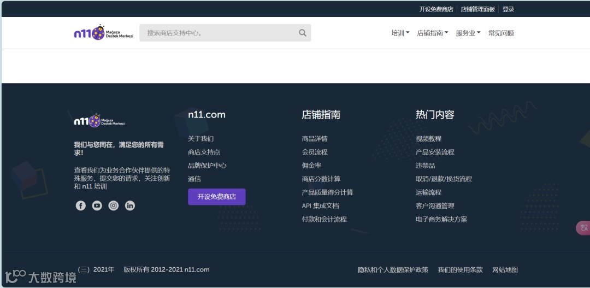This screenshot has width=590, height=288.
Task: Open the 视频教程 link
Action: pyautogui.click(x=429, y=139)
